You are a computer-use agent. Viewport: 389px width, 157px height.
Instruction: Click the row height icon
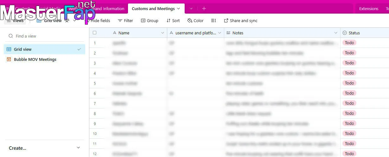coord(214,20)
